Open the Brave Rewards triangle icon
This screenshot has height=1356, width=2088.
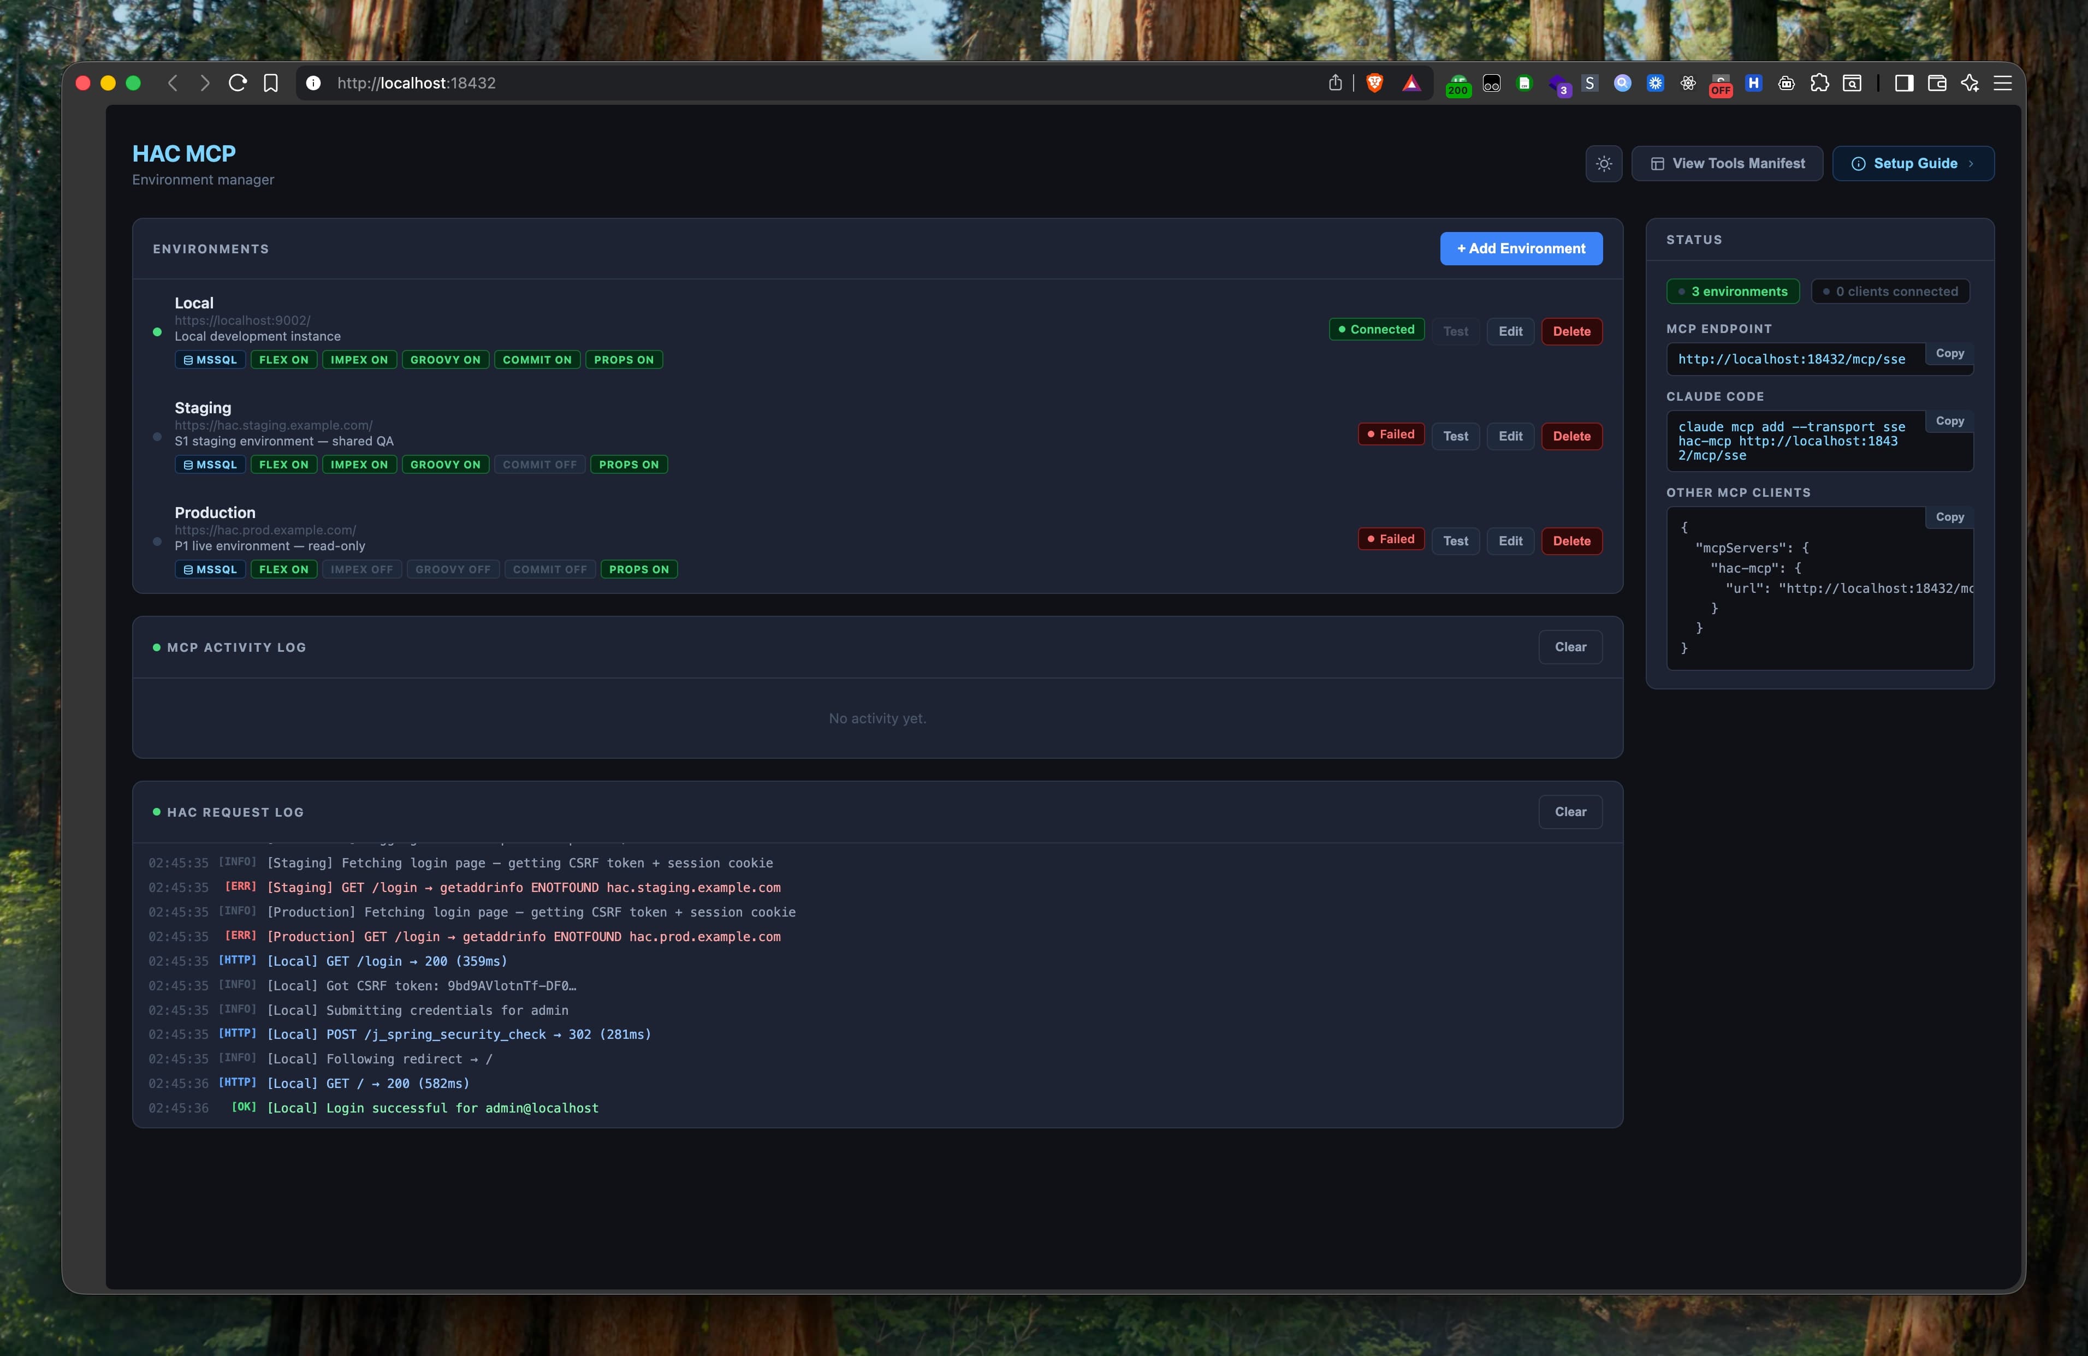click(x=1411, y=84)
